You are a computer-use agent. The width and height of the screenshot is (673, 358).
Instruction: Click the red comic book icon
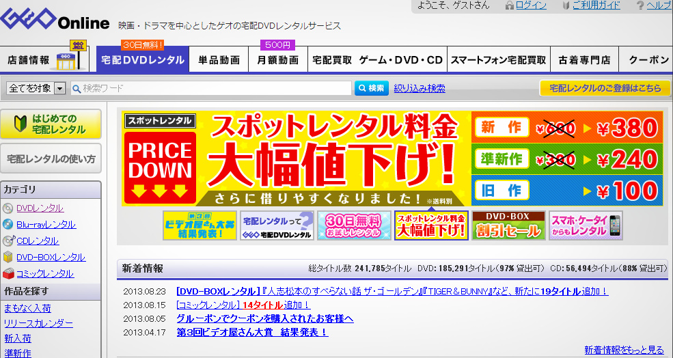(8, 274)
